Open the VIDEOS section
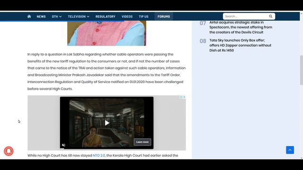The width and height of the screenshot is (303, 170). pyautogui.click(x=127, y=17)
